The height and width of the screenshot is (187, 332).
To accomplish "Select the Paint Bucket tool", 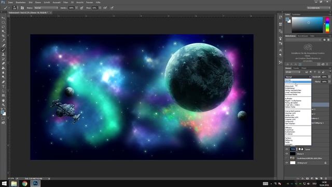I will click(3, 68).
